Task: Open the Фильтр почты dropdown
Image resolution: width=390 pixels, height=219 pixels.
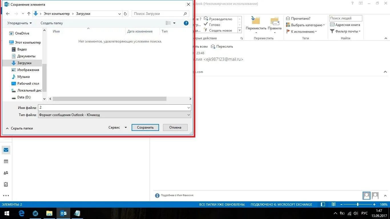Action: 345,31
